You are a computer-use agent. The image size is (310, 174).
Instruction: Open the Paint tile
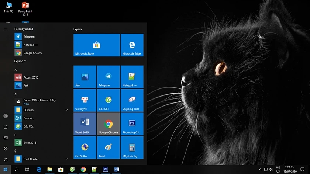[108, 147]
